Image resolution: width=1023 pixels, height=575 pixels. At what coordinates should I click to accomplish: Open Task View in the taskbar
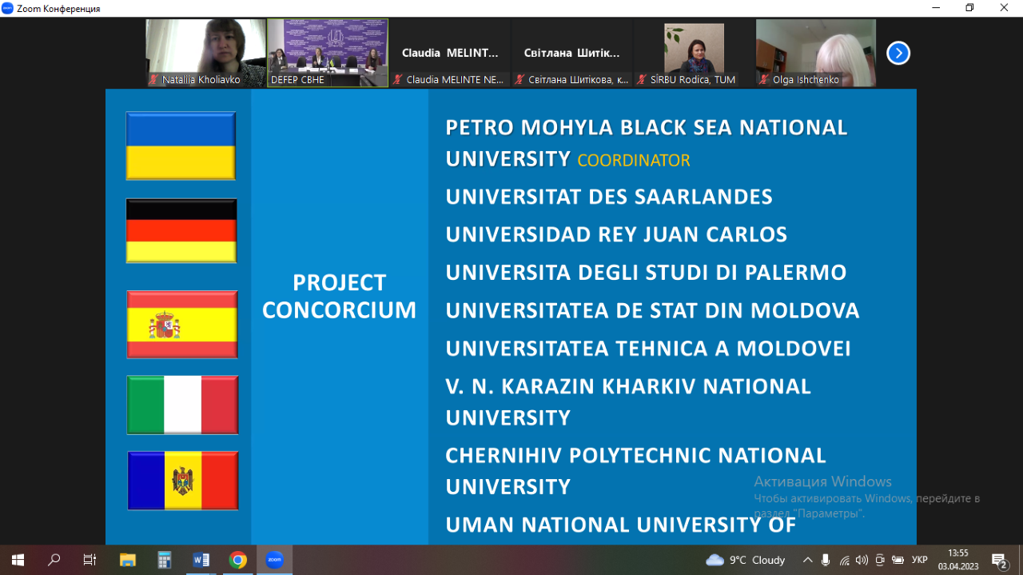tap(90, 560)
